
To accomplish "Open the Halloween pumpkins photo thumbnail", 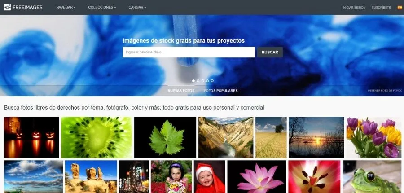I will 31,137.
